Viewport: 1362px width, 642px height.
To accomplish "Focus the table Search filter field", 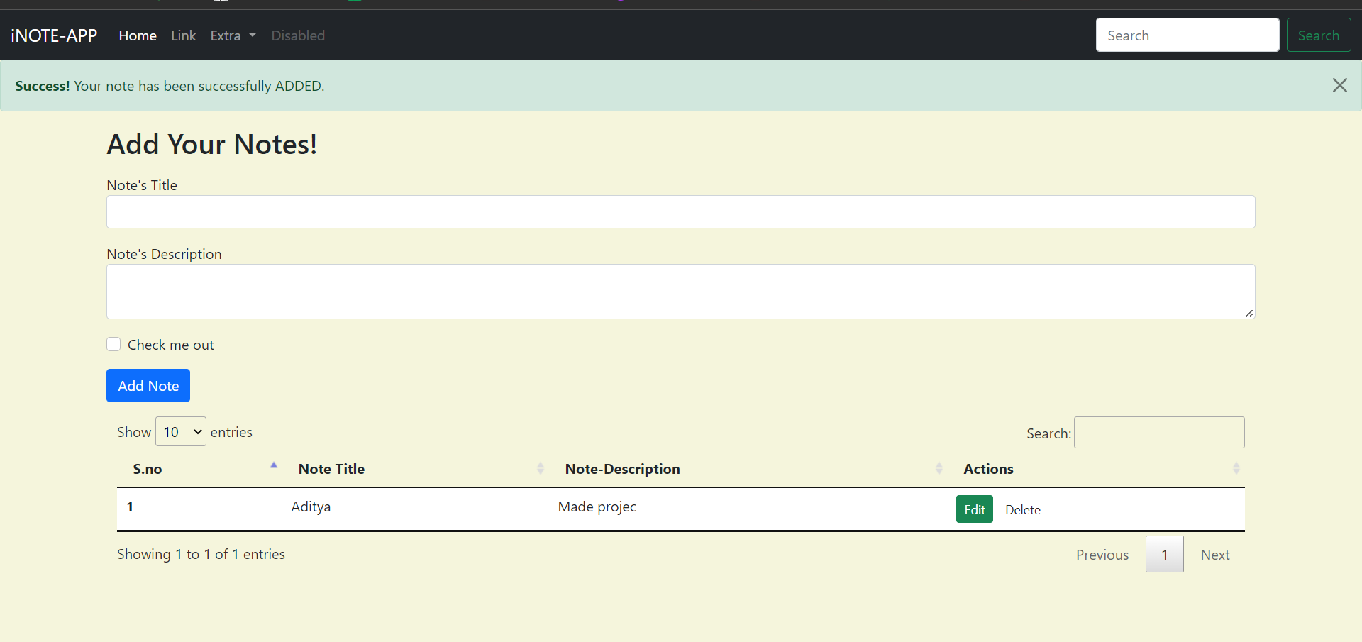I will 1159,432.
